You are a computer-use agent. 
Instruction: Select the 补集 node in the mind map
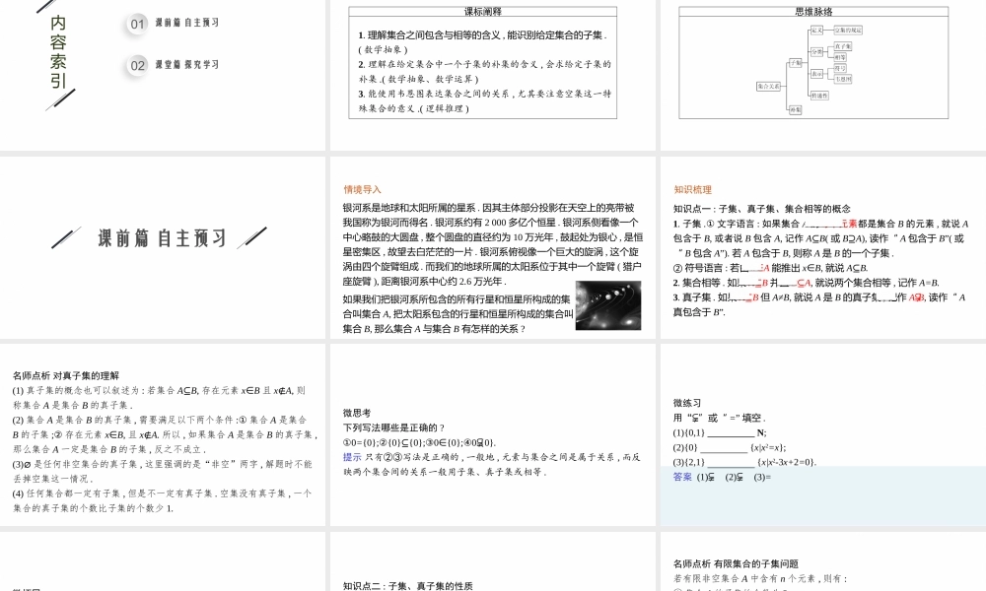click(796, 111)
